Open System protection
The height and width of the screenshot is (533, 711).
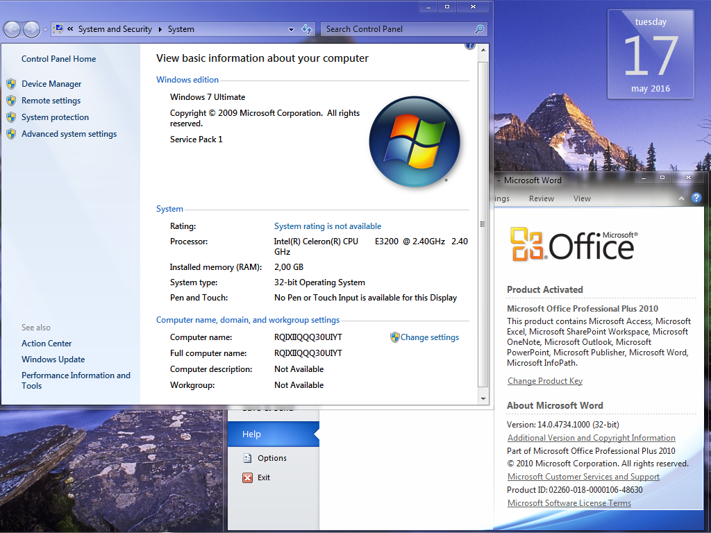click(x=55, y=117)
